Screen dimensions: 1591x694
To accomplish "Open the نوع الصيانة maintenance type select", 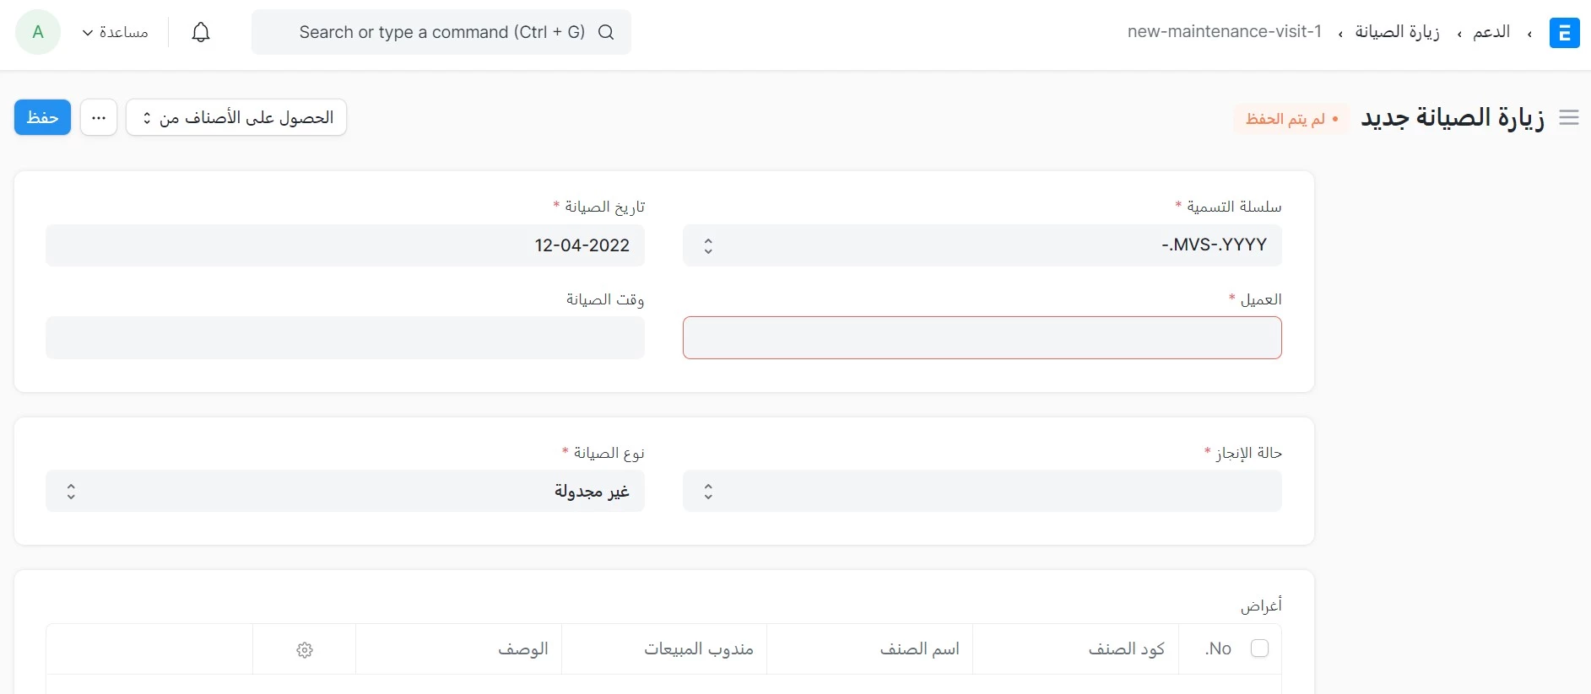I will click(345, 491).
